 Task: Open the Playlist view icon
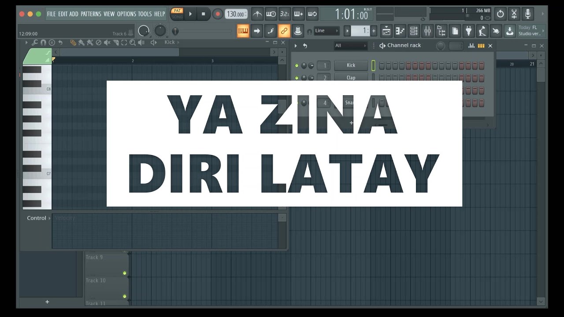386,31
